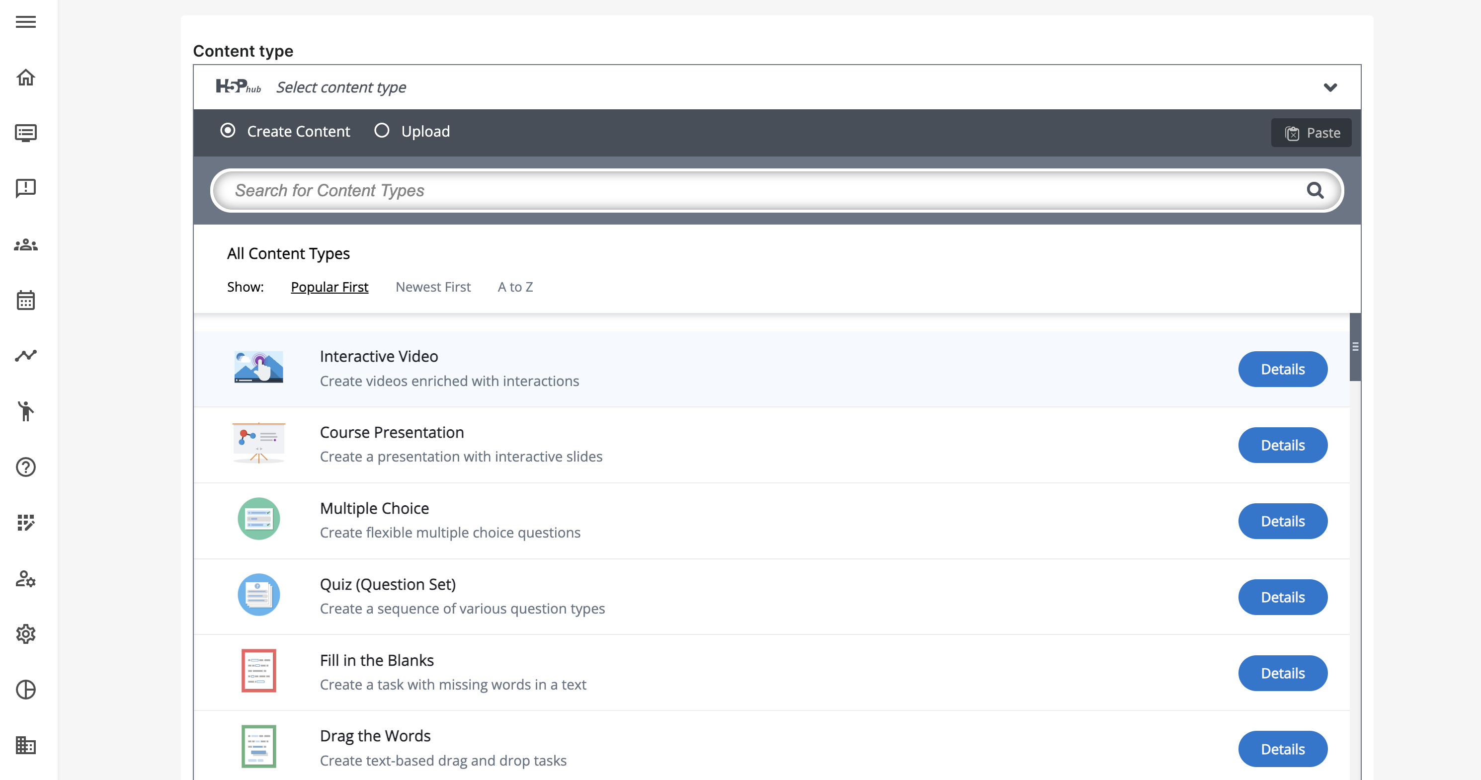Click the Paste button
The width and height of the screenshot is (1481, 780).
click(1311, 133)
